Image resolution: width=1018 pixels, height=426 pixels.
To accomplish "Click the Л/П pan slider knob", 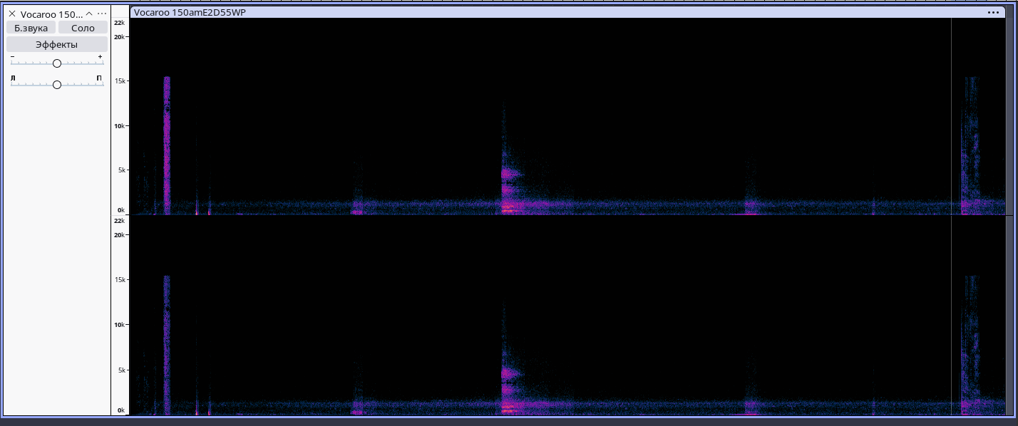I will tap(57, 85).
